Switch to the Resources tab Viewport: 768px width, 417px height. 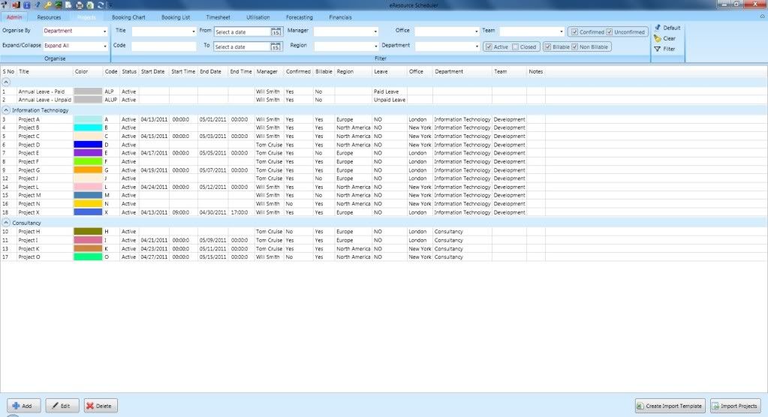pos(49,17)
